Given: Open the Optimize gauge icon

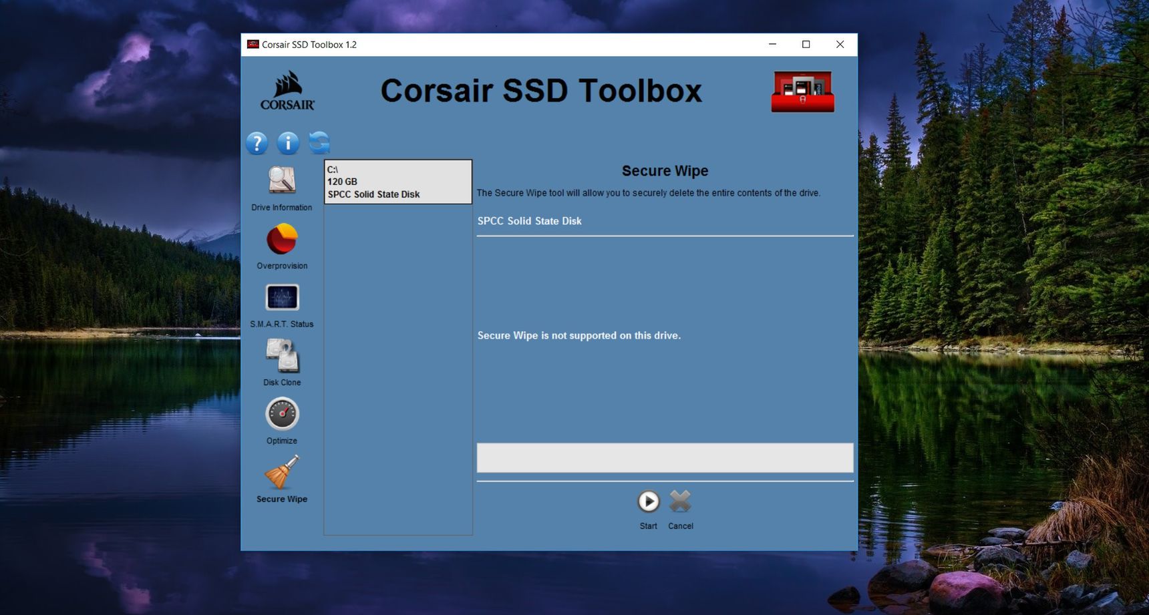Looking at the screenshot, I should pos(282,414).
